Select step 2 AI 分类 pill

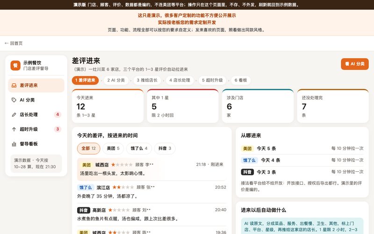[x=116, y=80]
